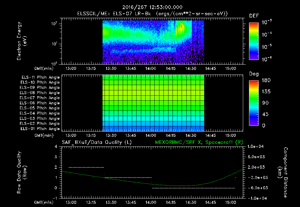Click the Electron Energy (eV) axis label
This screenshot has width=300, height=207.
[x=22, y=41]
